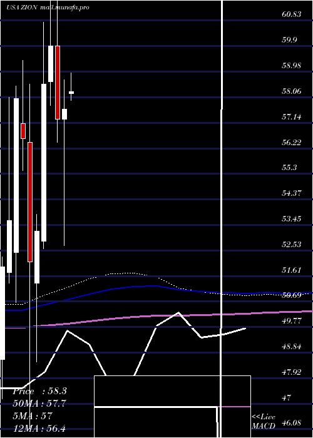Click the 47 price axis label
Viewport: 313px width, 438px height.
[x=287, y=397]
